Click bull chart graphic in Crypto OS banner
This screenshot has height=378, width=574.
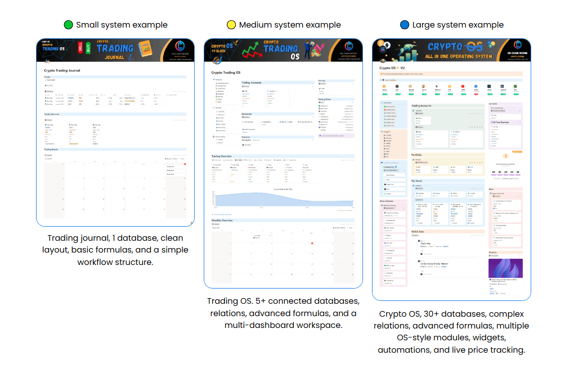tap(407, 52)
